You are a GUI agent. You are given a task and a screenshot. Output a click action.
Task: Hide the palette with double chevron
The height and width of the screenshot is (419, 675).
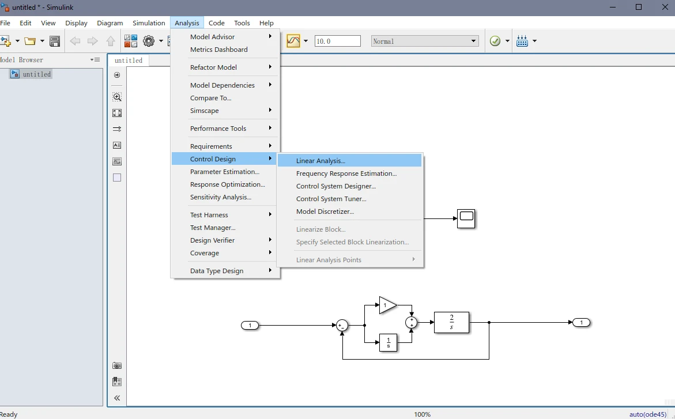pyautogui.click(x=117, y=398)
